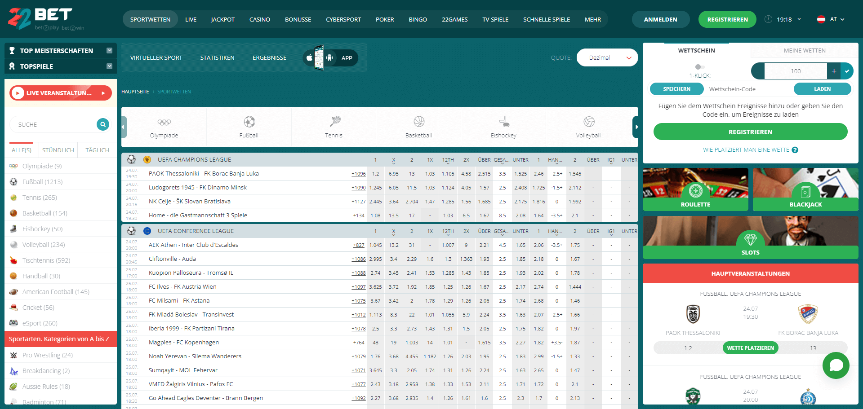The width and height of the screenshot is (863, 409).
Task: Open Pro Wrestling (24) in sidebar
Action: [61, 355]
